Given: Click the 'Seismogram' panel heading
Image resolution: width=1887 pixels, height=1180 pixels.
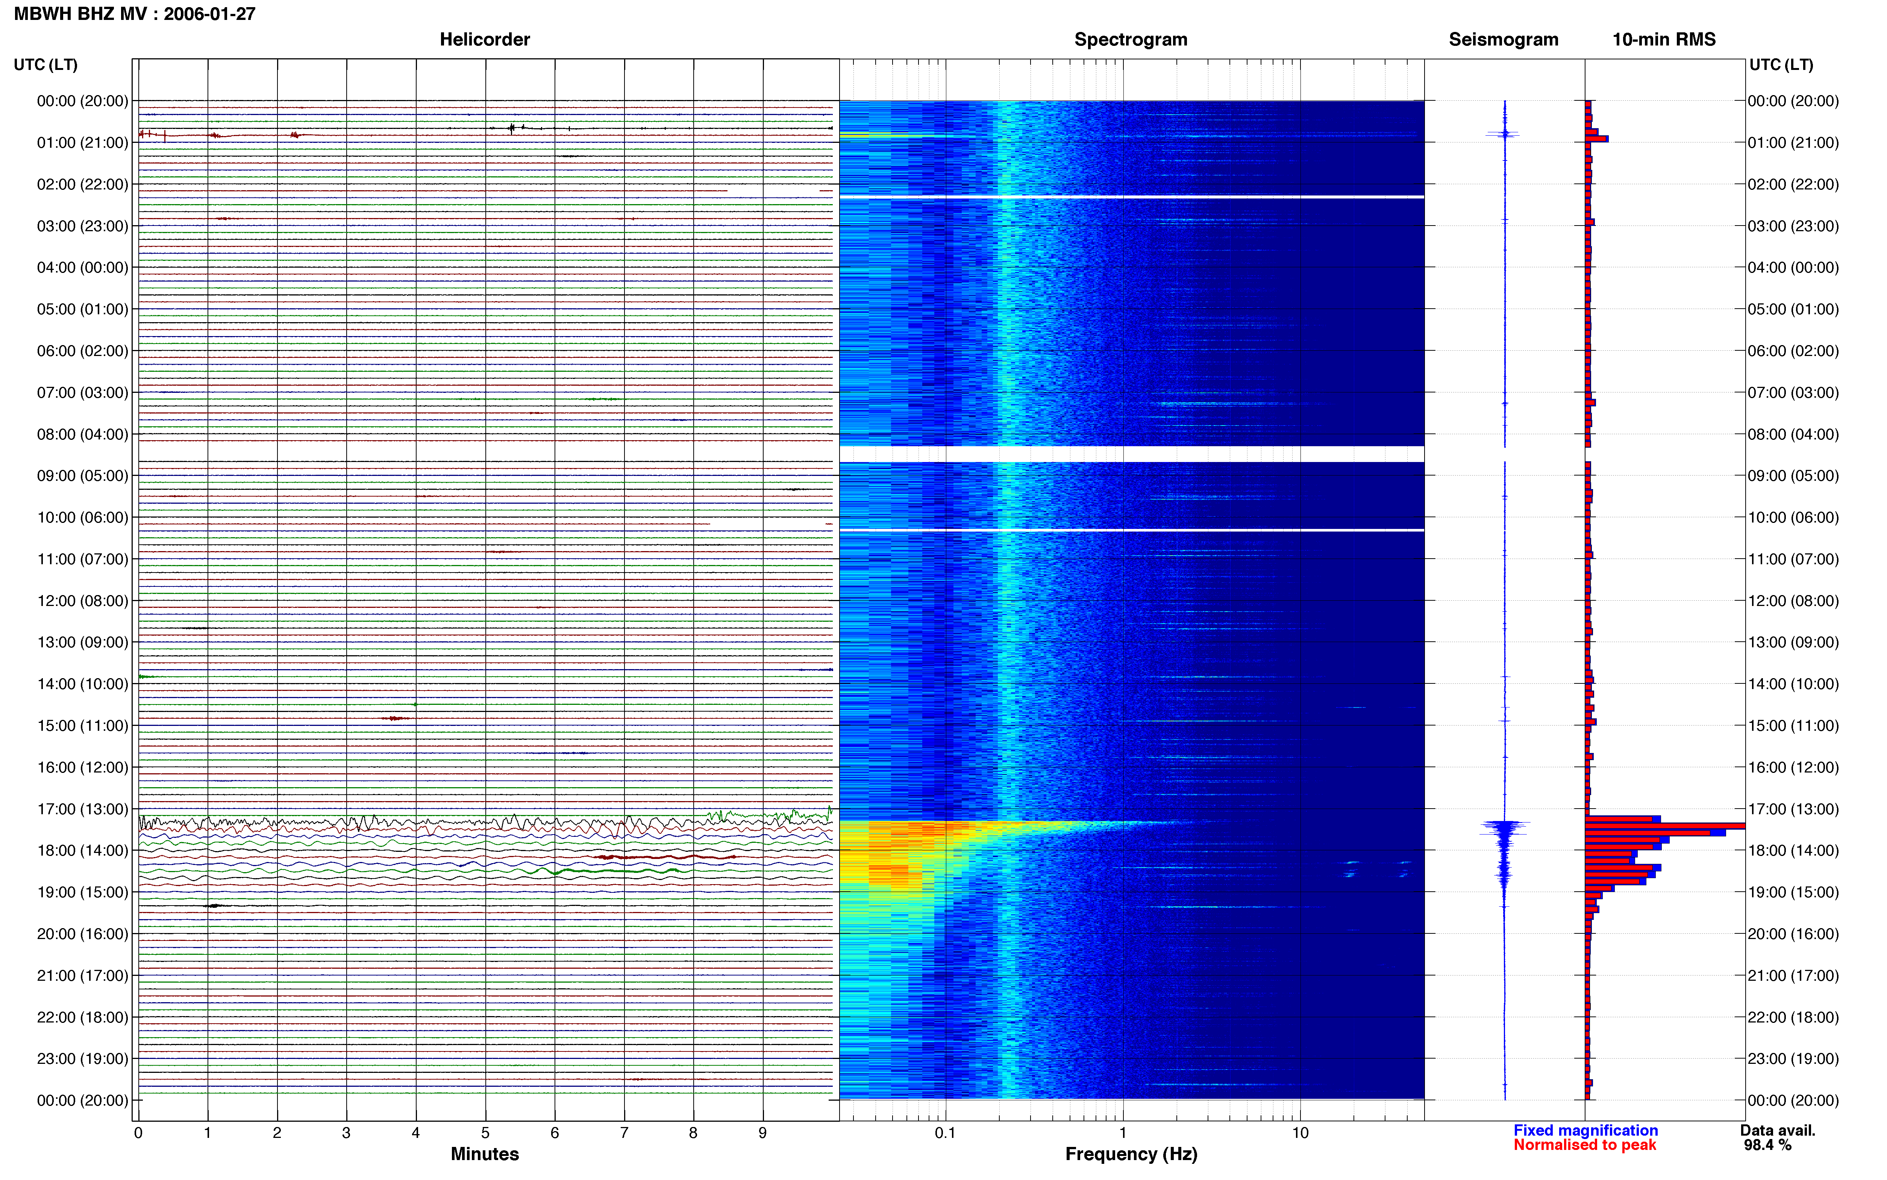Looking at the screenshot, I should (x=1503, y=40).
